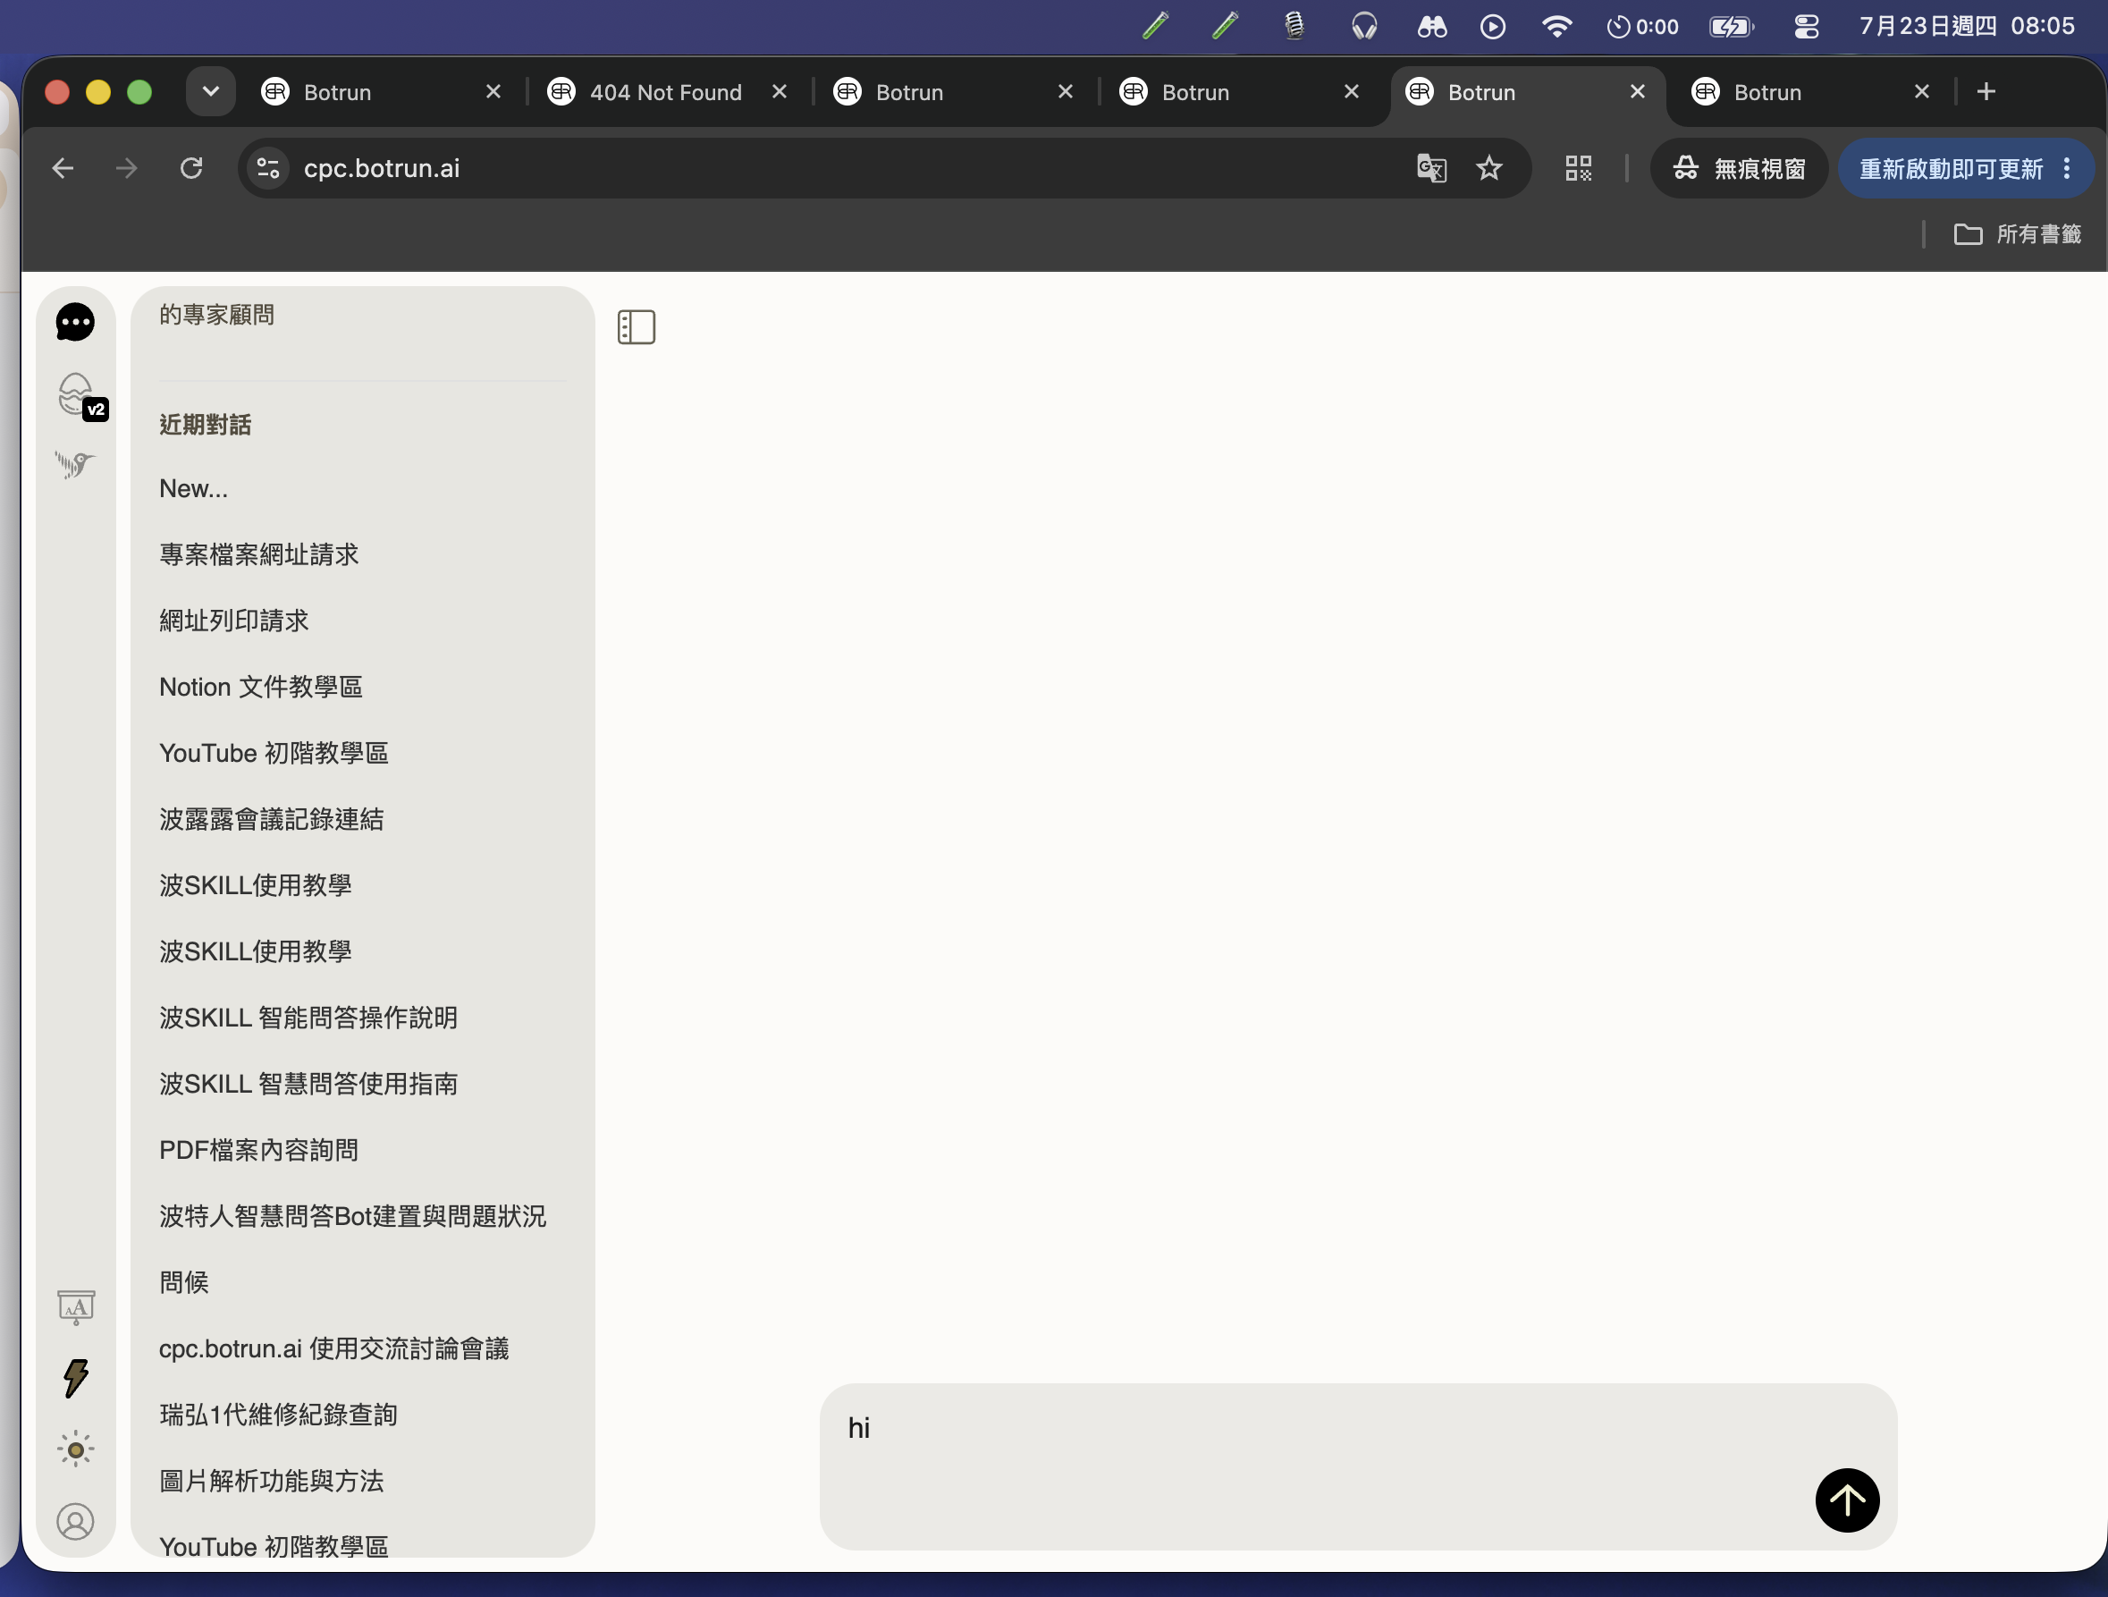Open site information icon in address bar
The width and height of the screenshot is (2108, 1597).
(x=269, y=169)
